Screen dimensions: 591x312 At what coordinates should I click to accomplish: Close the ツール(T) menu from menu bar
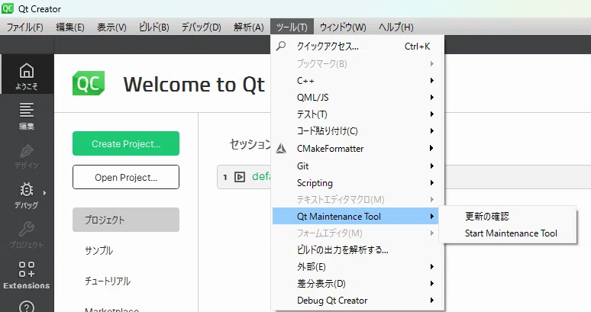[292, 27]
